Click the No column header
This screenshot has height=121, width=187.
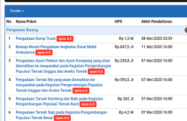pos(9,22)
